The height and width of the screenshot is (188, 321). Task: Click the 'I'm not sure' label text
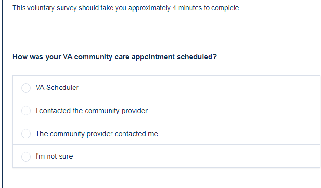click(x=54, y=156)
